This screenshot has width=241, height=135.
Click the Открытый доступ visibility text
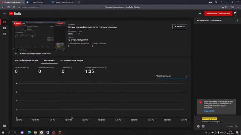click(x=79, y=40)
